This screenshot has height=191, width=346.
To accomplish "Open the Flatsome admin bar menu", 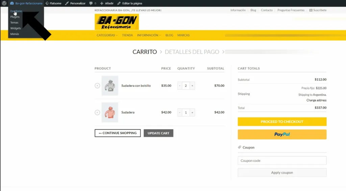I will (53, 3).
